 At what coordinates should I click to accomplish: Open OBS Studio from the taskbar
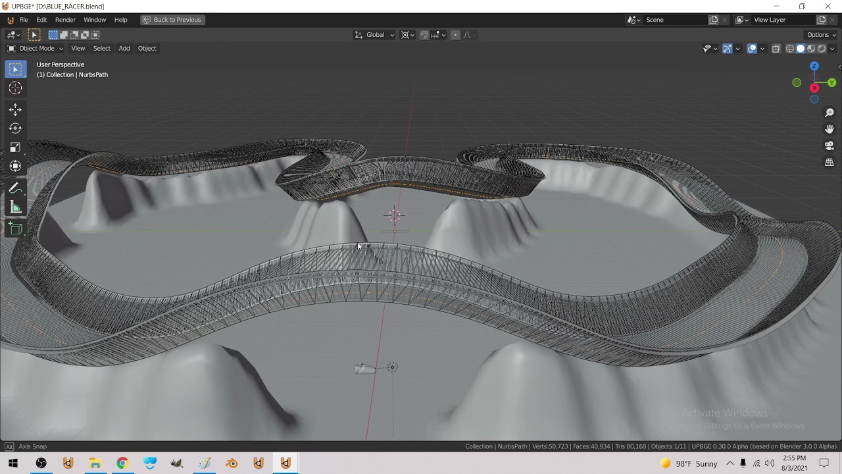[x=41, y=463]
